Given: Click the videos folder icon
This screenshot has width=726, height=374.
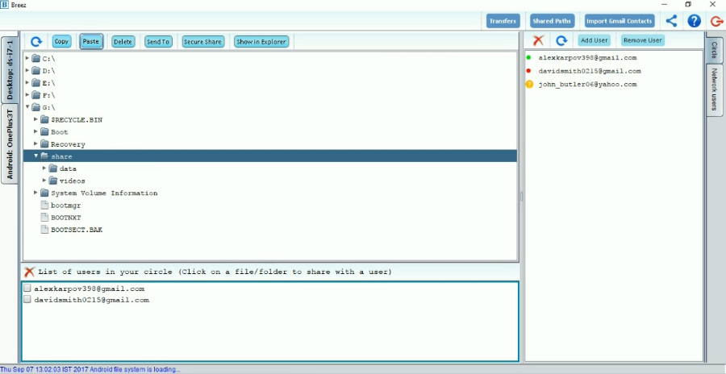Looking at the screenshot, I should pyautogui.click(x=52, y=181).
